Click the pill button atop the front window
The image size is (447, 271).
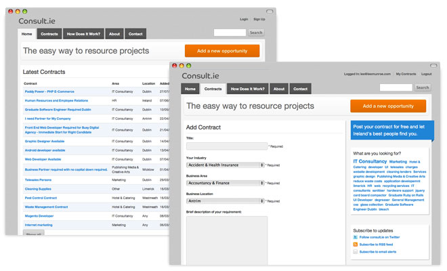433,66
